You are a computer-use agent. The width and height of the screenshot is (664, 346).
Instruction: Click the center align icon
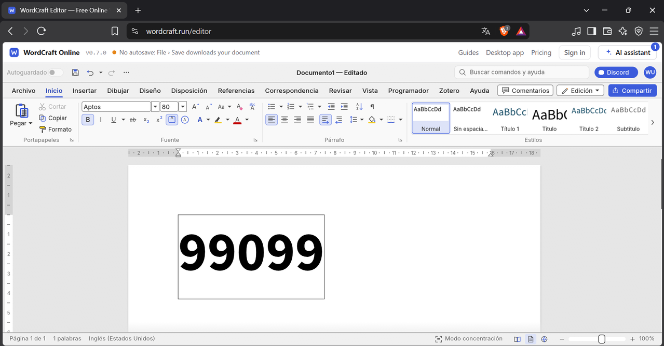pos(284,120)
